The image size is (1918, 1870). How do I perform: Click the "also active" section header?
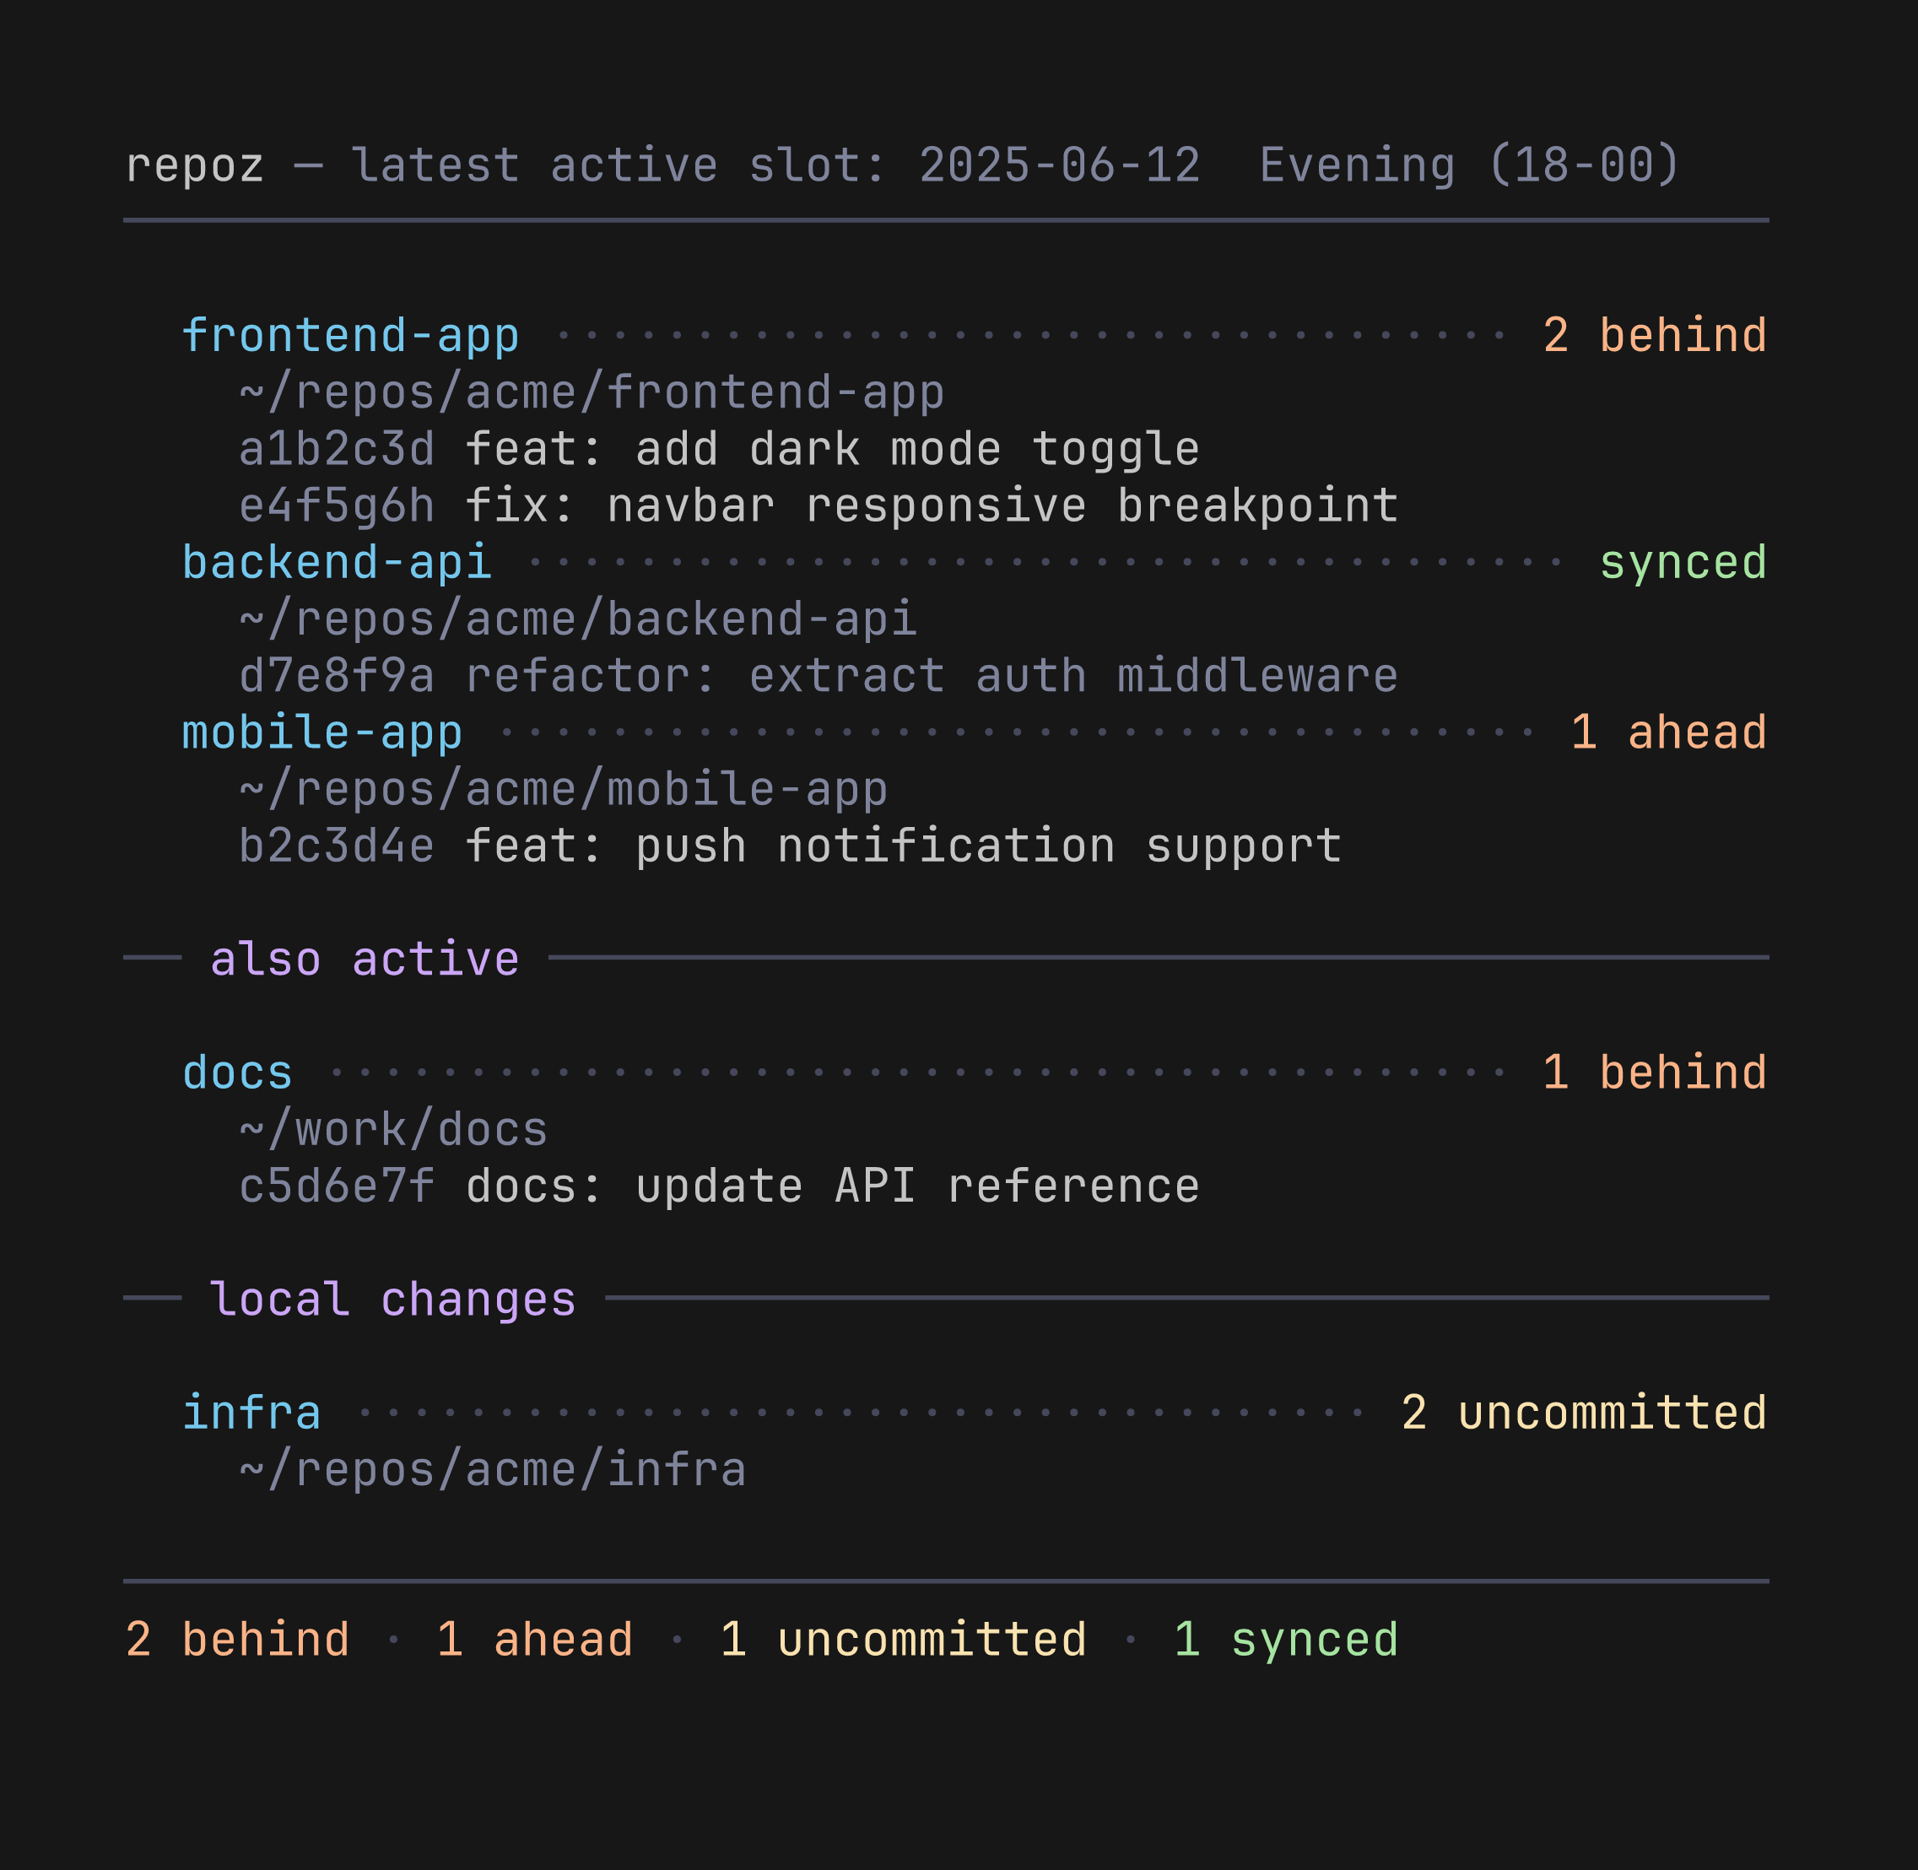[x=365, y=959]
